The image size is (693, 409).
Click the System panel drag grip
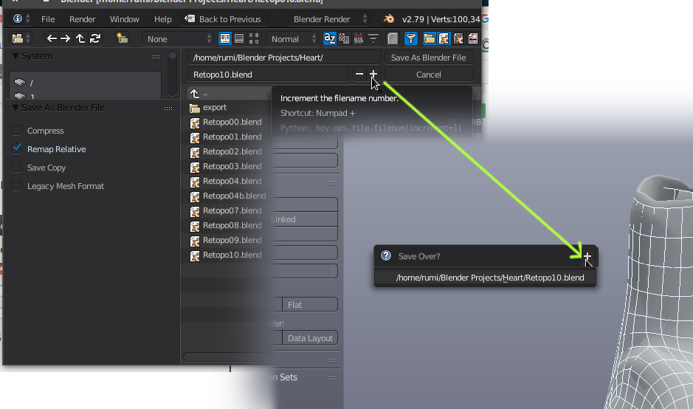pos(156,57)
